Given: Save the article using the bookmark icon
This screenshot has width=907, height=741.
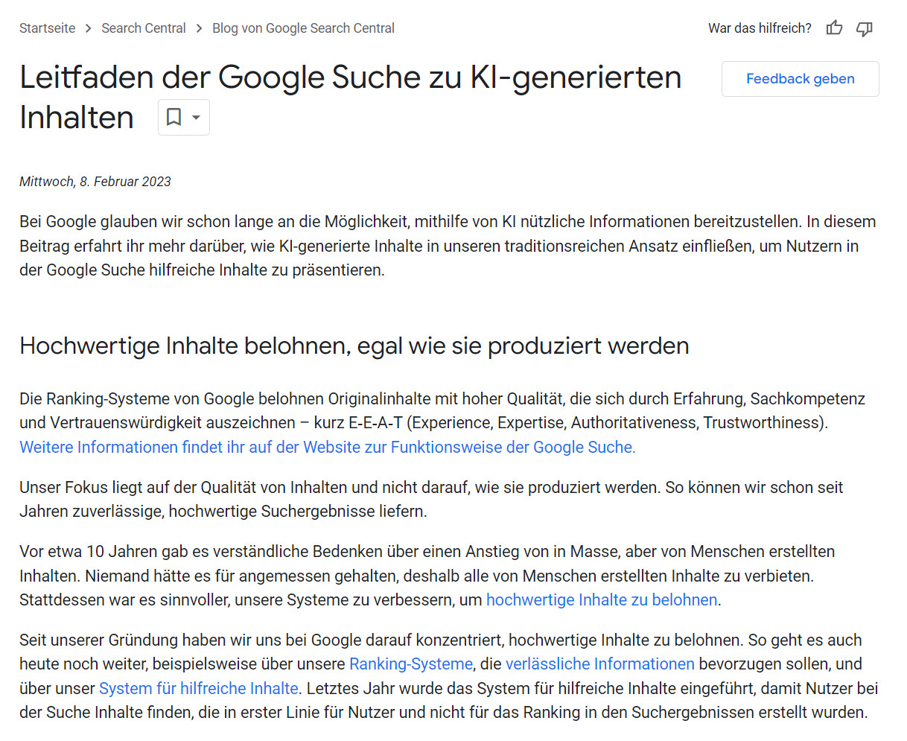Looking at the screenshot, I should [175, 117].
